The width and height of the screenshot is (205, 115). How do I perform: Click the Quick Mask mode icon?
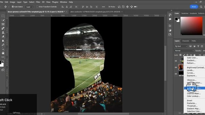point(3,70)
